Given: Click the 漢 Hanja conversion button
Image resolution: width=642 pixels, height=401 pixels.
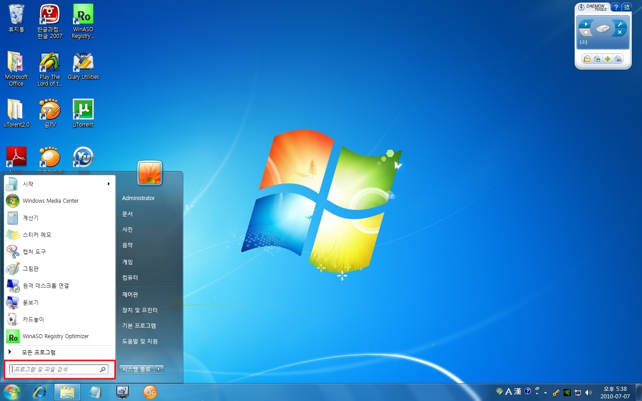Looking at the screenshot, I should coord(517,392).
